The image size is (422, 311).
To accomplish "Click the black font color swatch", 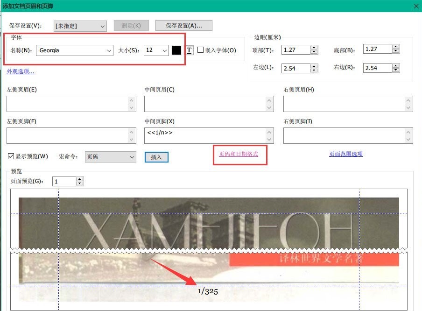I will 176,50.
